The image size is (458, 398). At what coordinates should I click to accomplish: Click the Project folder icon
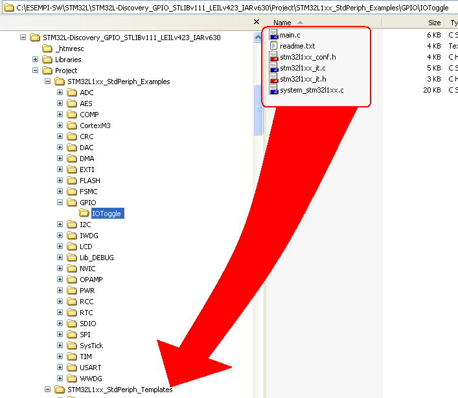pyautogui.click(x=47, y=71)
